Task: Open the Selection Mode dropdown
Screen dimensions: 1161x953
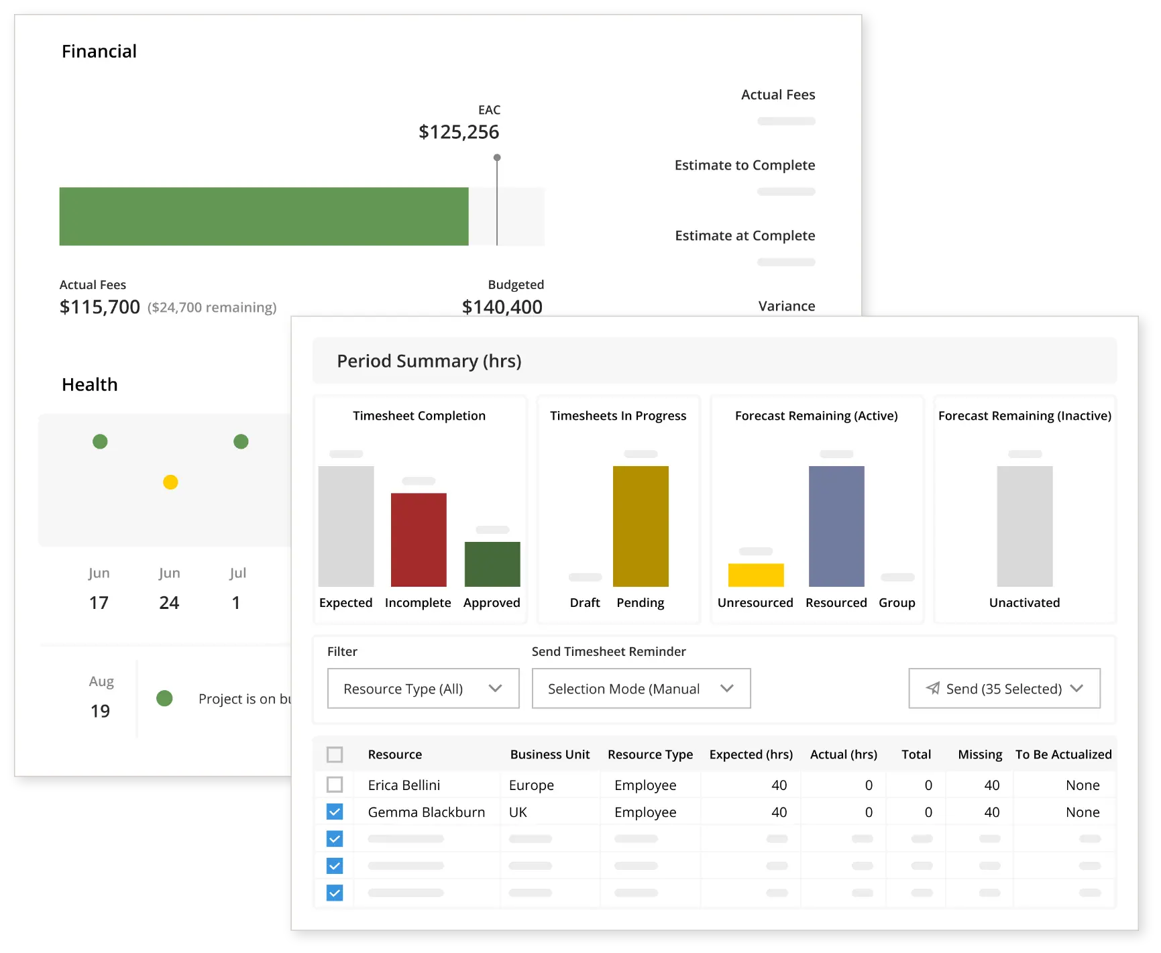Action: [x=641, y=689]
